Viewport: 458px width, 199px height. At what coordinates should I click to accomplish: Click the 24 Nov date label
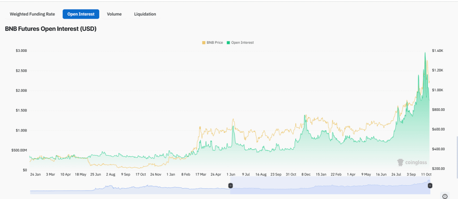(156, 174)
